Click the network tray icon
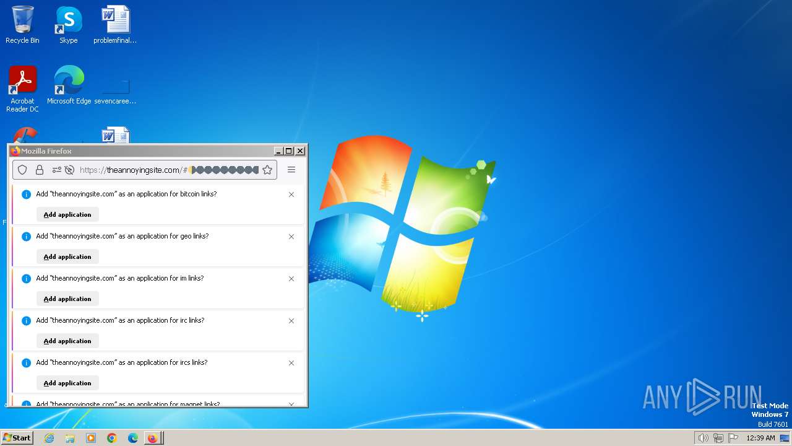792x446 pixels. [x=718, y=438]
